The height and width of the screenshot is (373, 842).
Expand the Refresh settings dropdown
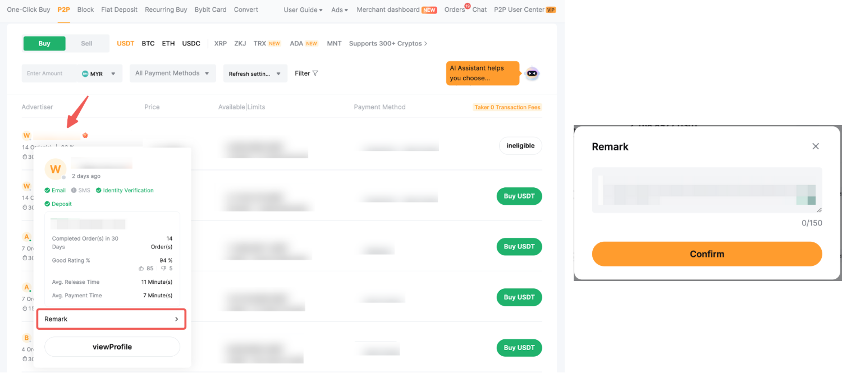255,73
